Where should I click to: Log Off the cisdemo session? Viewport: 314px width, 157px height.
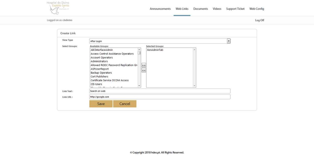click(x=260, y=20)
